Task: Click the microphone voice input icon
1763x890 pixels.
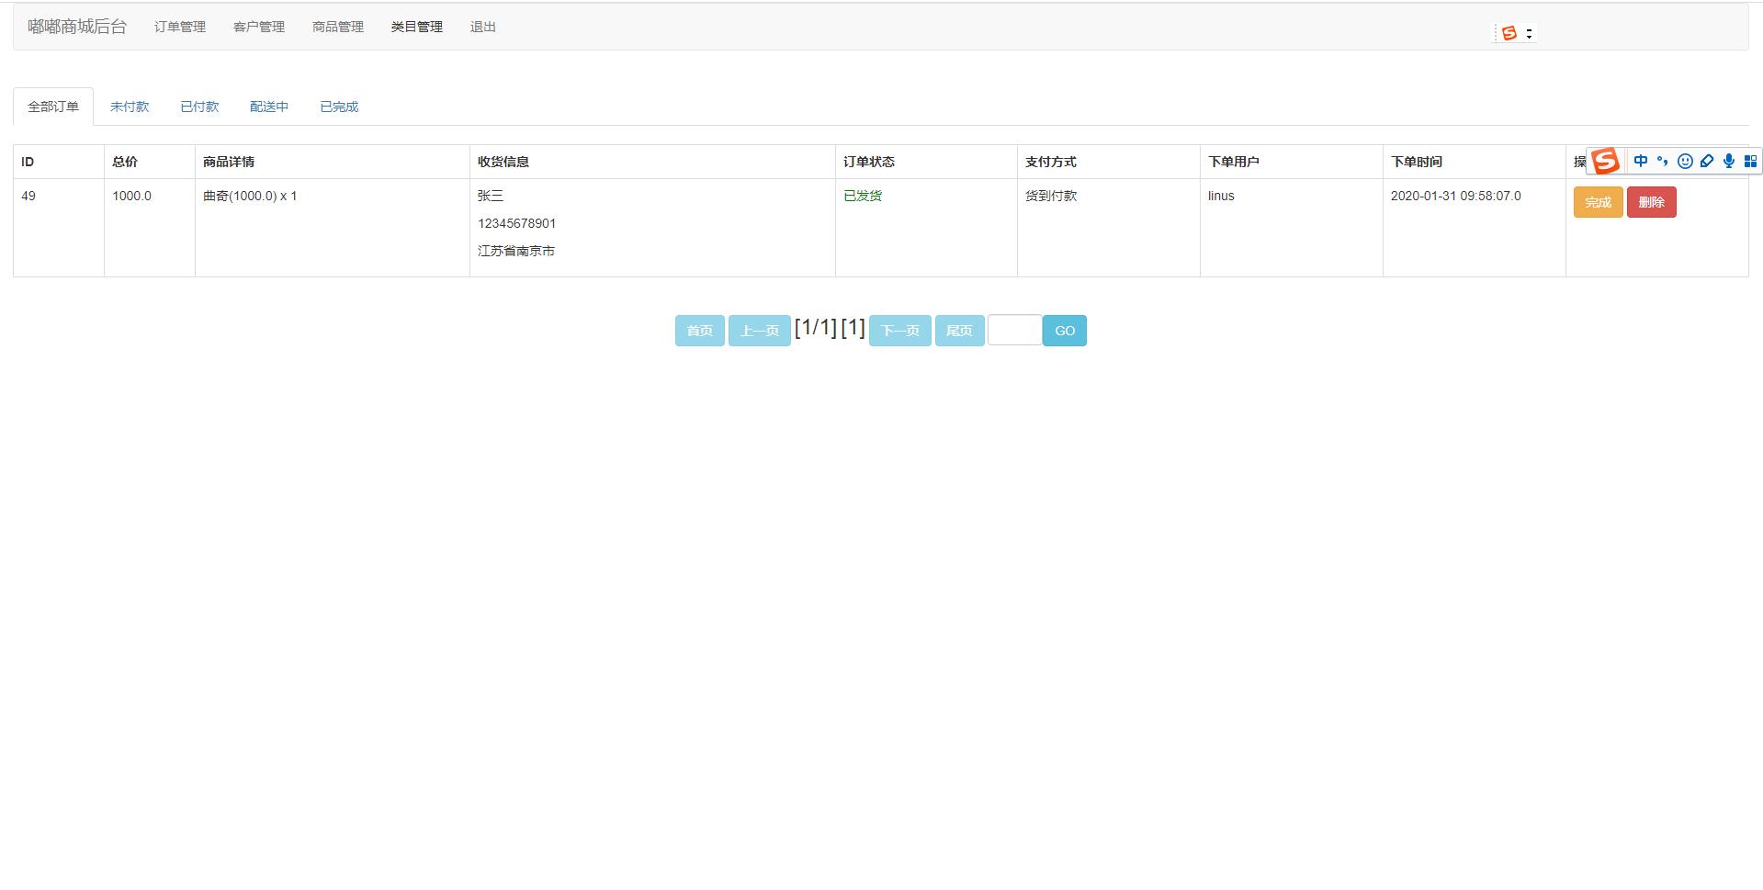Action: pyautogui.click(x=1729, y=161)
